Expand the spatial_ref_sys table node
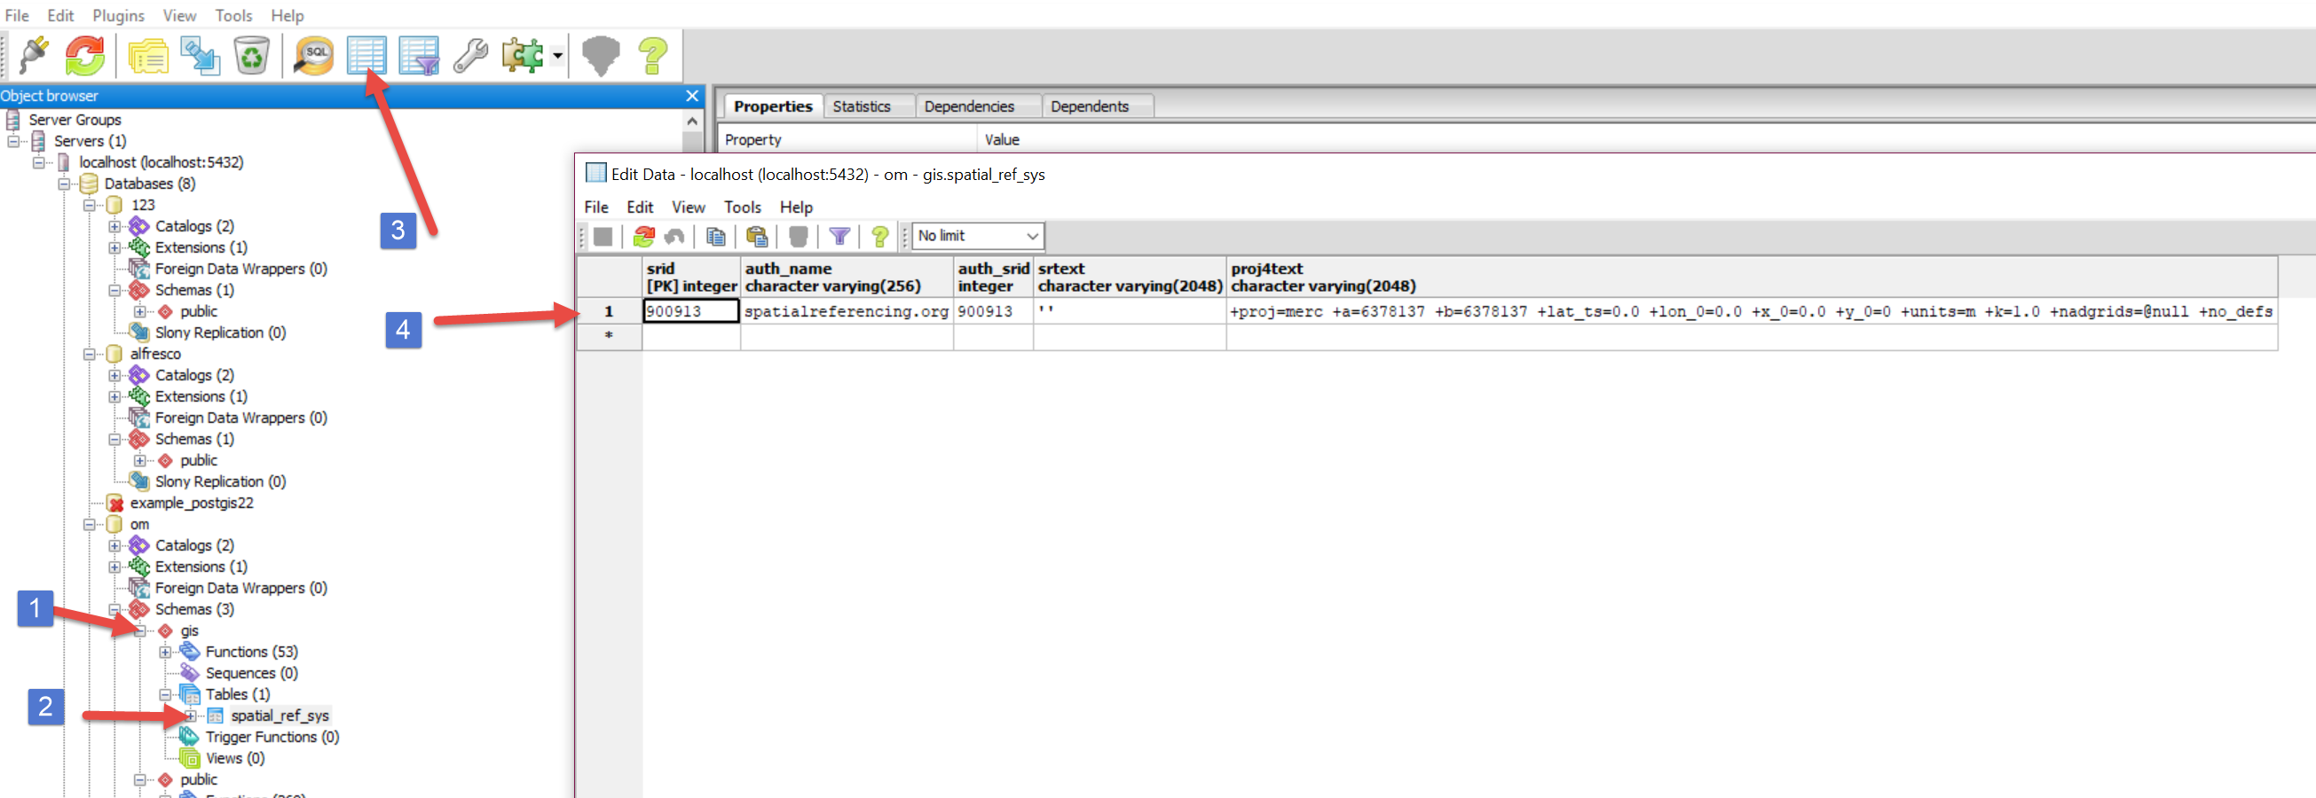 pyautogui.click(x=191, y=716)
